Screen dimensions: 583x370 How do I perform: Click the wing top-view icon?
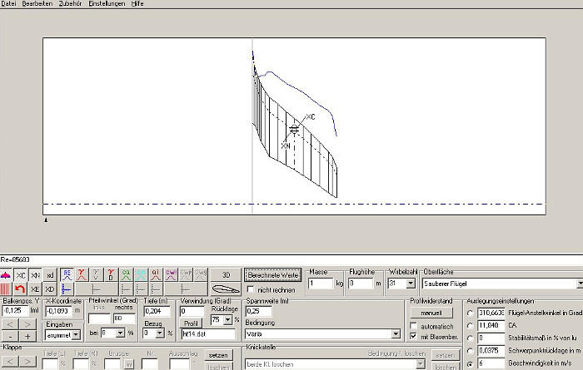6,274
